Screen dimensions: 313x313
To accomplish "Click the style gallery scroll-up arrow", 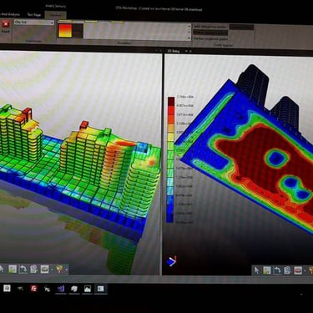I will point(189,26).
